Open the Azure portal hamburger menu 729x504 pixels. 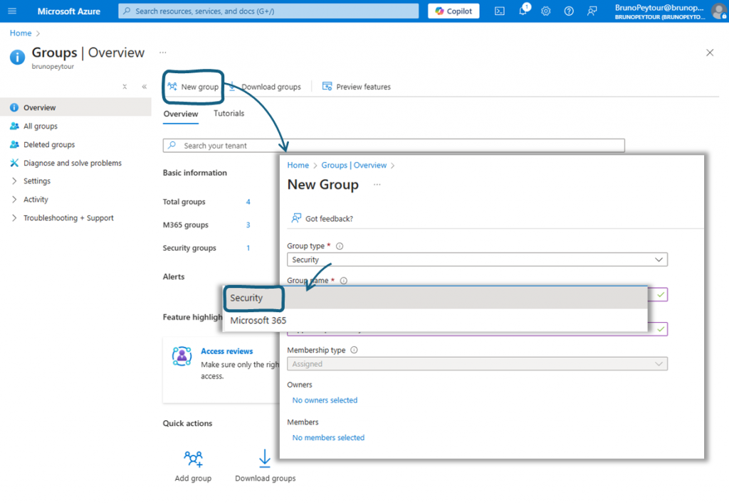(x=12, y=11)
